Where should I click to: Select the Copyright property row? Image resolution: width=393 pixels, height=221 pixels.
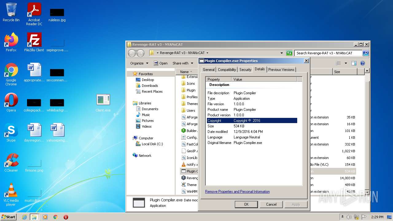click(252, 121)
